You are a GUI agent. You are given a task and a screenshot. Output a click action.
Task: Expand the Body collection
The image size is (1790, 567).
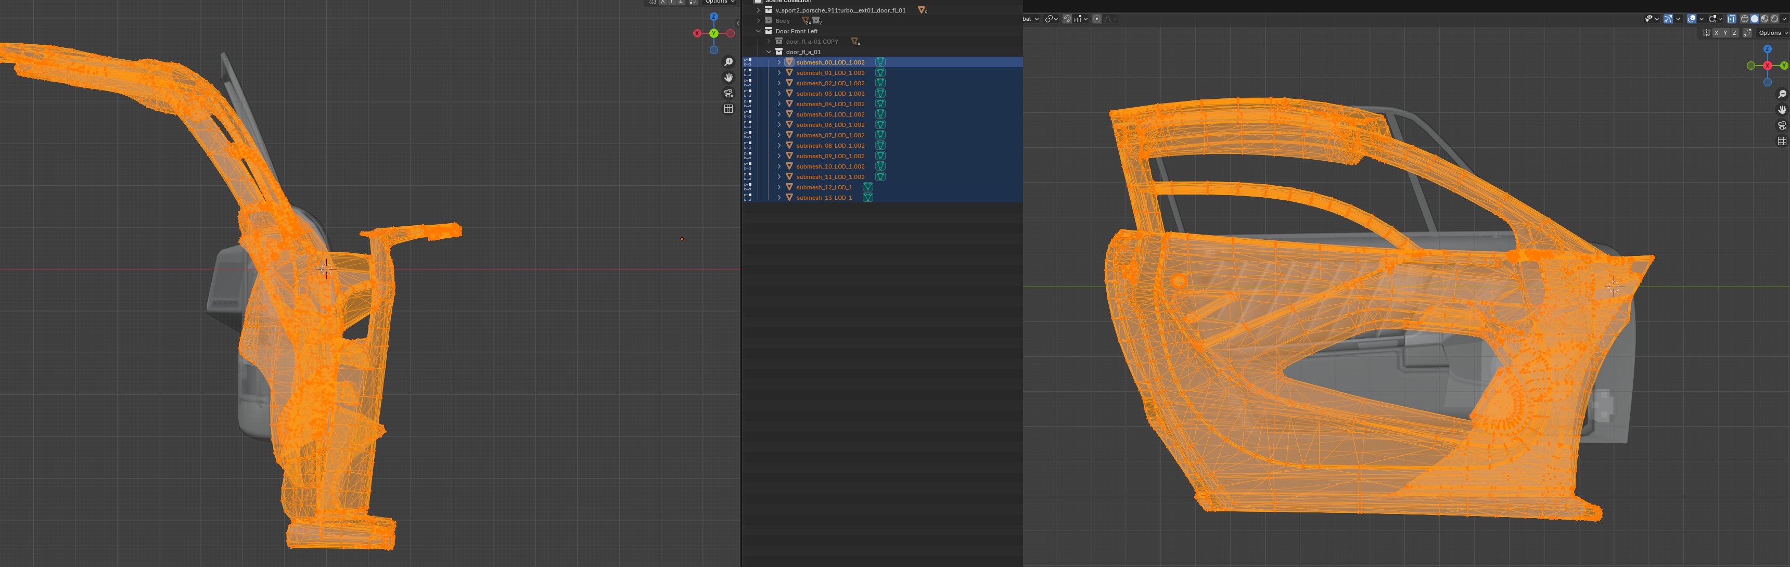758,21
